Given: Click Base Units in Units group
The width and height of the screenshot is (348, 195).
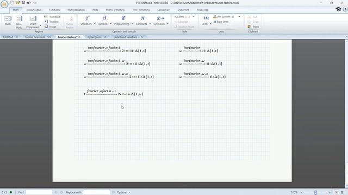Looking at the screenshot, I should click(221, 22).
